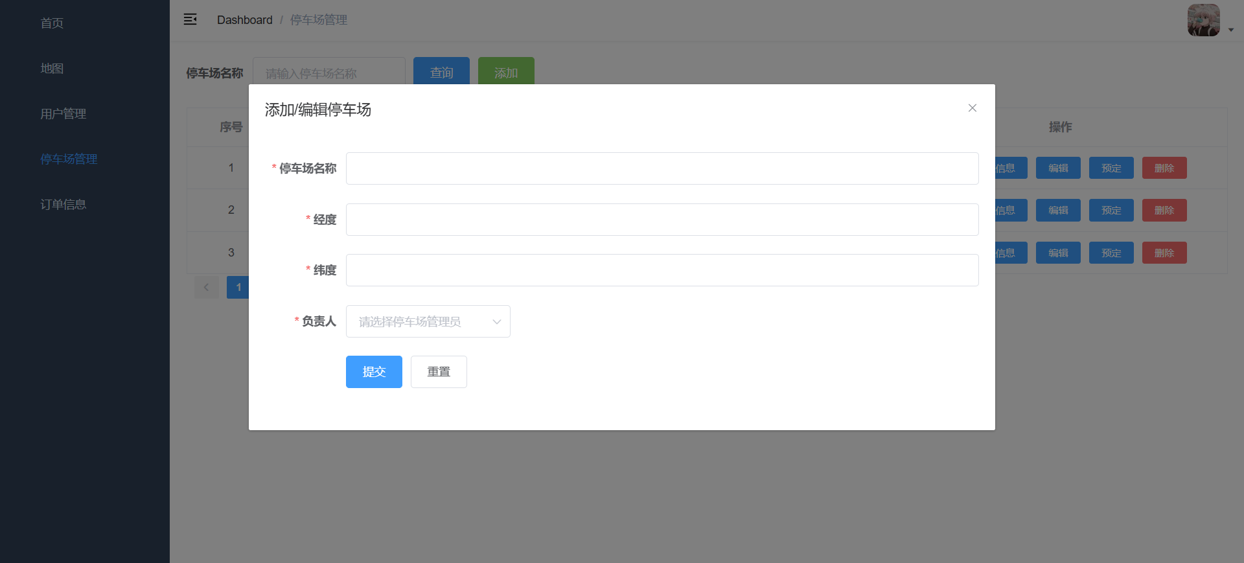Click 删除 in row 2
This screenshot has height=563, width=1244.
tap(1164, 210)
